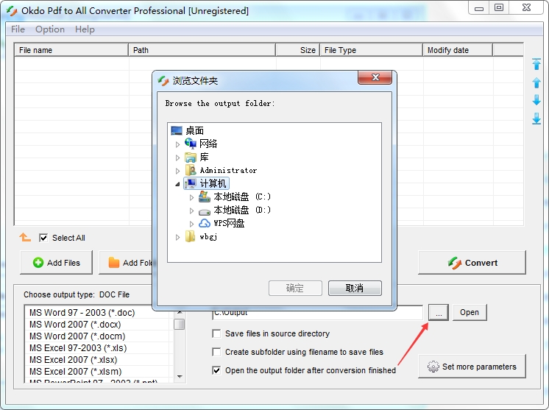
Task: Expand the 网络 network node
Action: [x=177, y=144]
